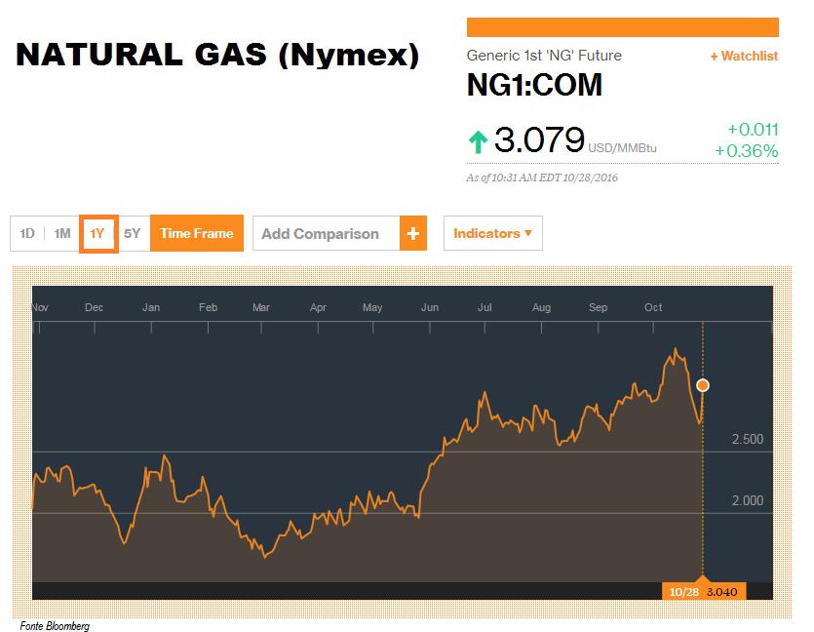Click the NG1:COM ticker heading
Viewport: 814px width, 632px height.
pyautogui.click(x=534, y=85)
